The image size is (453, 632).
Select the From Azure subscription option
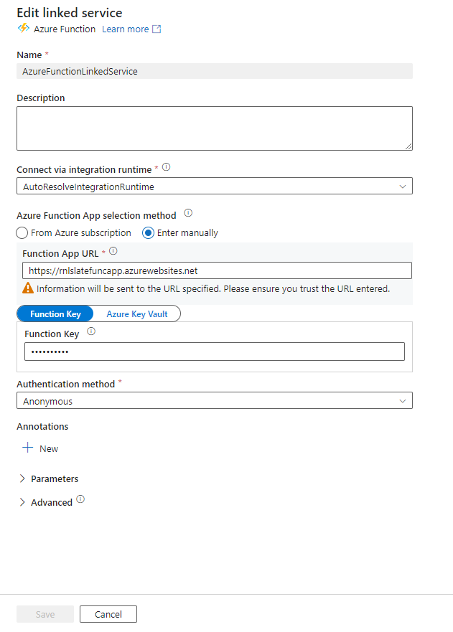click(x=22, y=232)
